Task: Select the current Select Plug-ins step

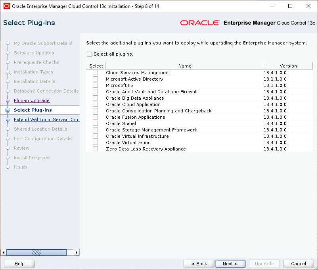Action: tap(33, 110)
